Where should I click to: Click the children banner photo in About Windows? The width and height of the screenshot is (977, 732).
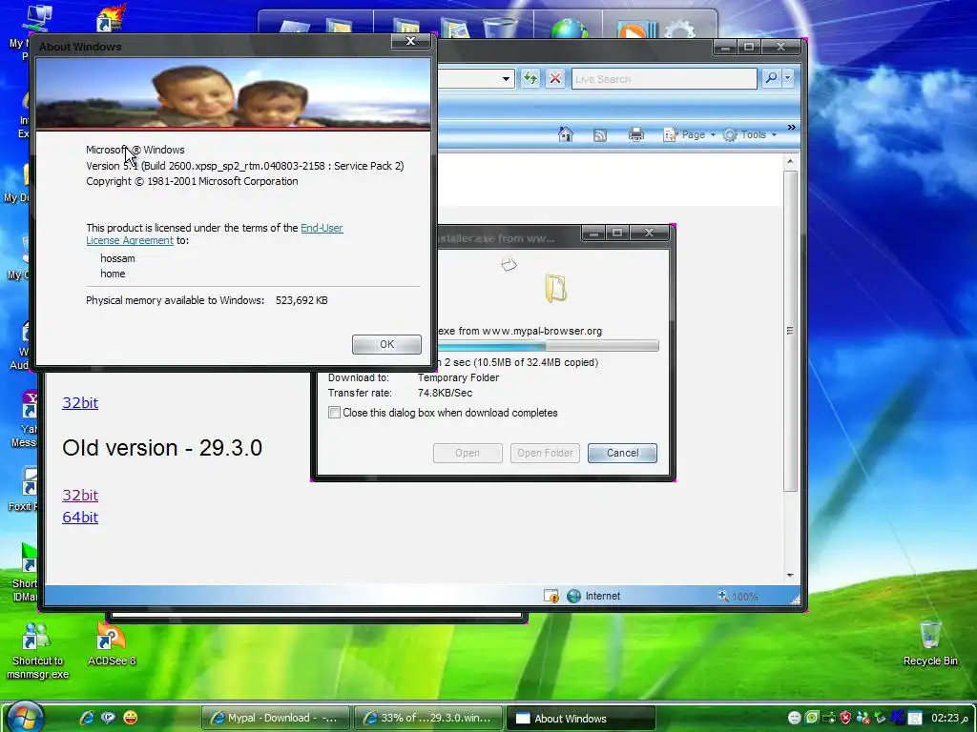tap(233, 94)
